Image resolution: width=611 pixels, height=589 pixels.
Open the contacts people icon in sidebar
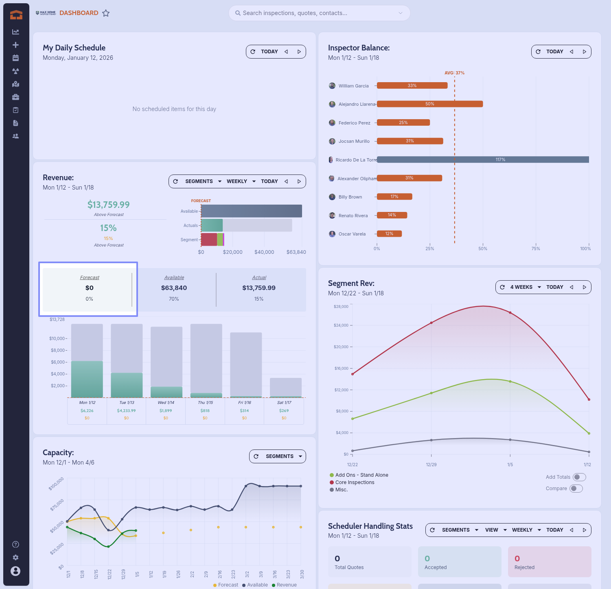15,136
